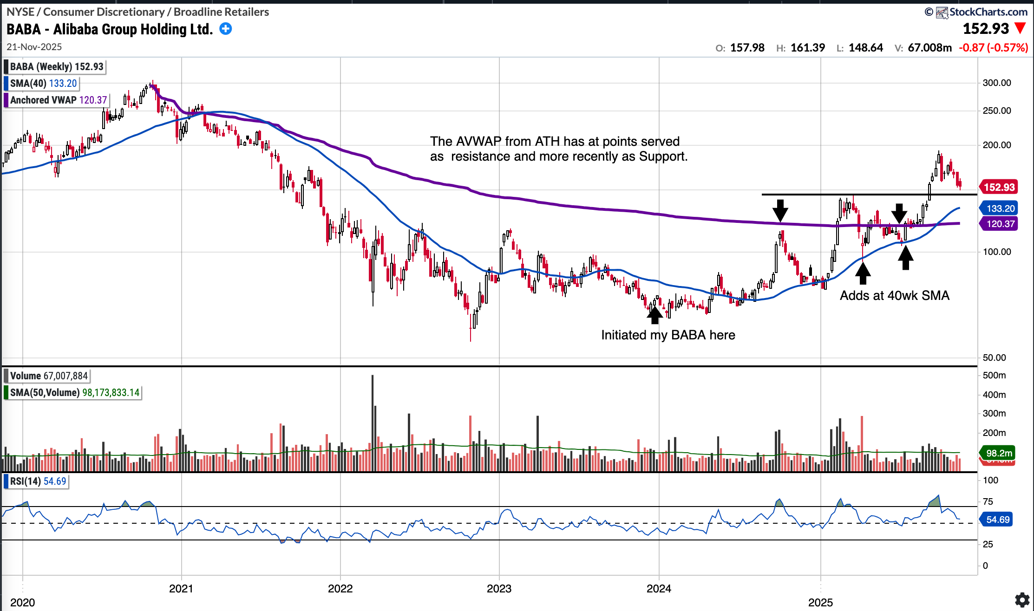Viewport: 1034px width, 611px height.
Task: Click the blue plus icon beside Alibaba title
Action: 225,29
